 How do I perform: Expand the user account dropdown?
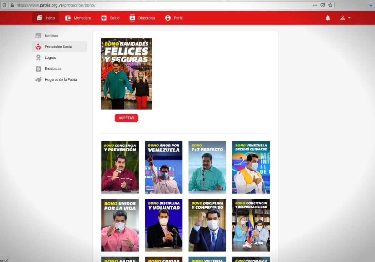coord(345,18)
